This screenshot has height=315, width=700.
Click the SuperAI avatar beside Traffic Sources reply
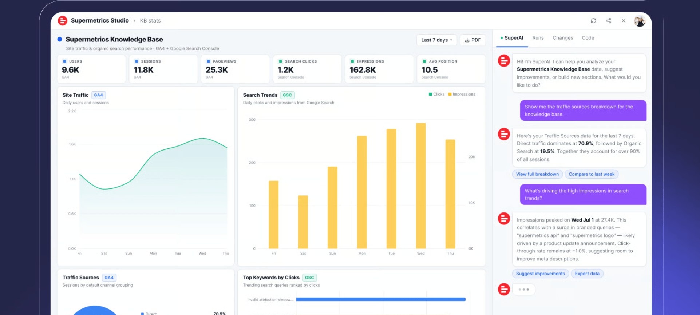504,134
